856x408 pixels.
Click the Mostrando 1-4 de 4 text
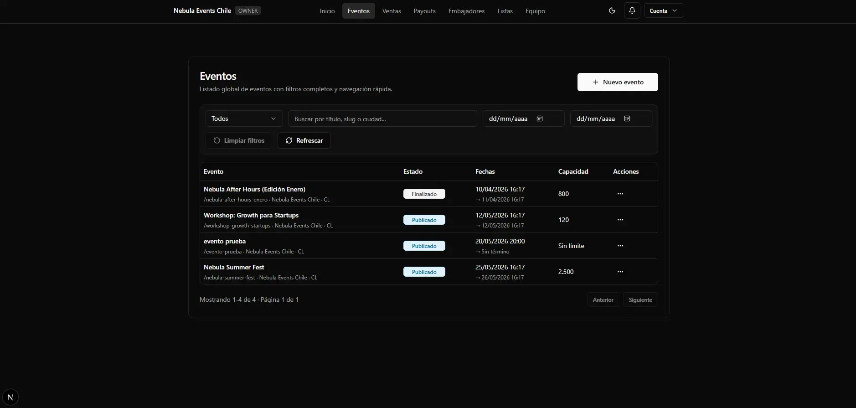point(227,300)
